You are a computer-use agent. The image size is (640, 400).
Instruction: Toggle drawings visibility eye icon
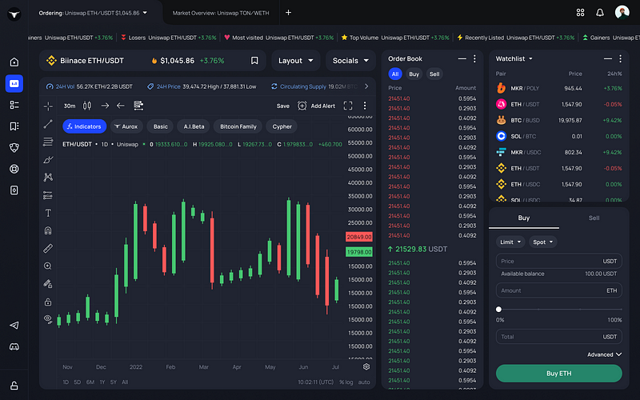pyautogui.click(x=48, y=319)
